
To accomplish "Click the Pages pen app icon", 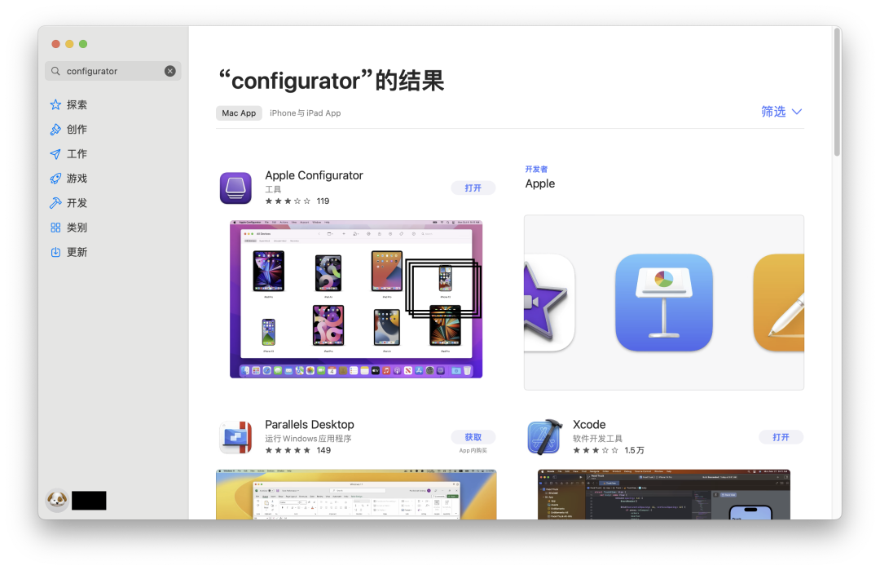I will (x=780, y=303).
